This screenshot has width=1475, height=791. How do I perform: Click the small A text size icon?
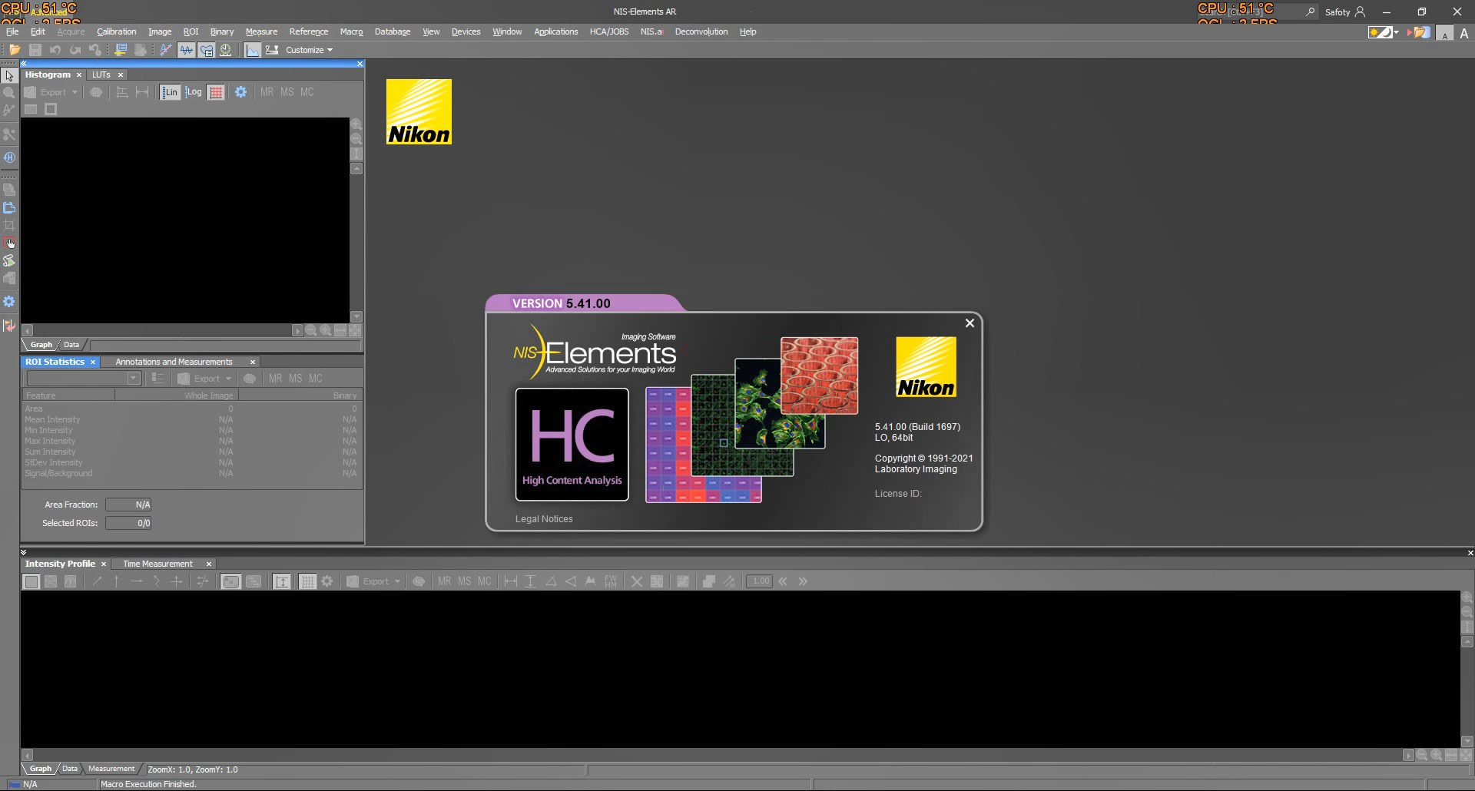pos(1445,34)
